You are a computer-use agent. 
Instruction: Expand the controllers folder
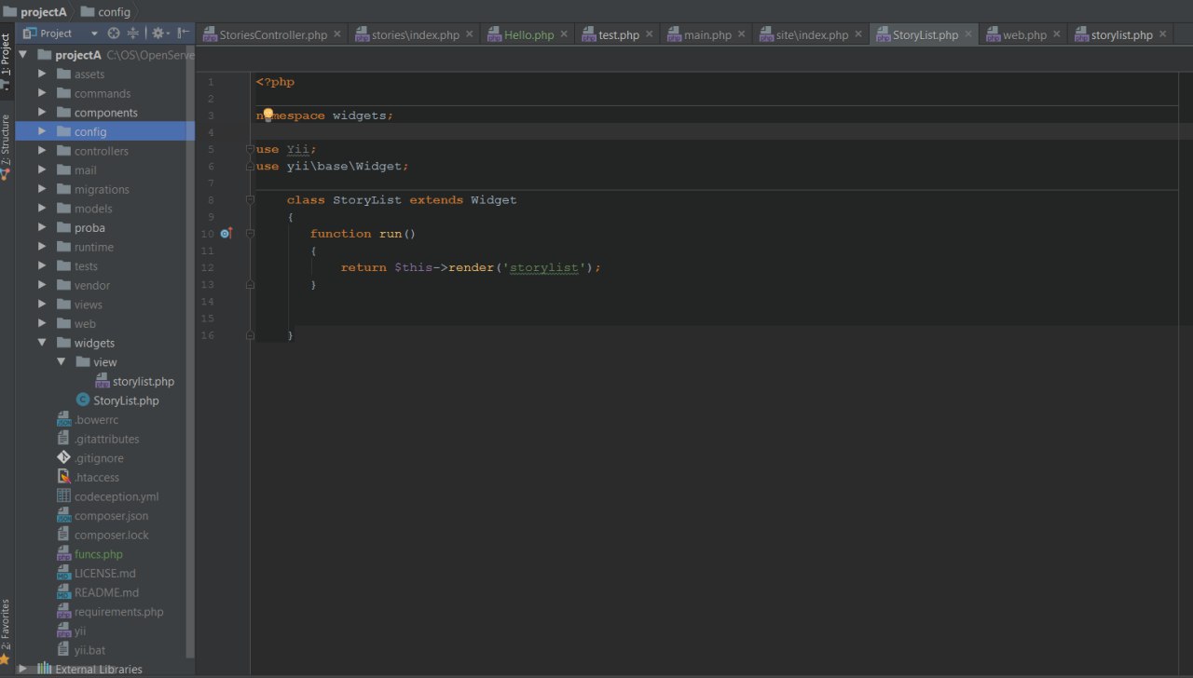pyautogui.click(x=42, y=151)
